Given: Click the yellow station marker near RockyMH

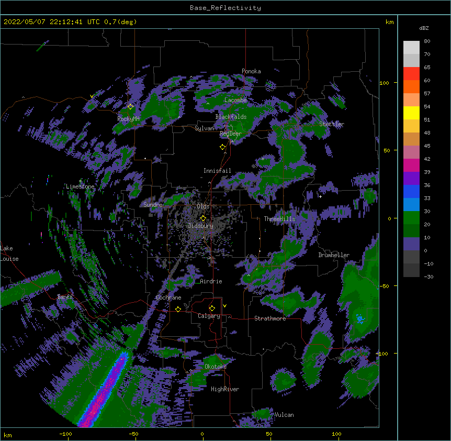Looking at the screenshot, I should point(131,106).
